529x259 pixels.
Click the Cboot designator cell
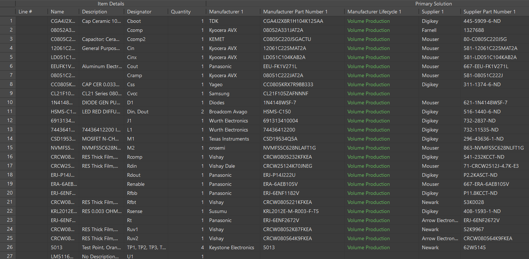pos(146,21)
